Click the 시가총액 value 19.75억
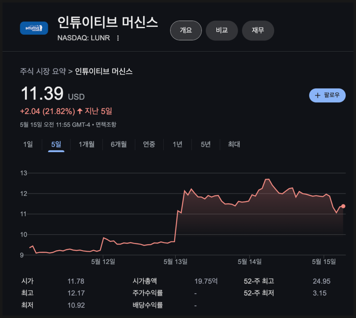 (x=206, y=281)
